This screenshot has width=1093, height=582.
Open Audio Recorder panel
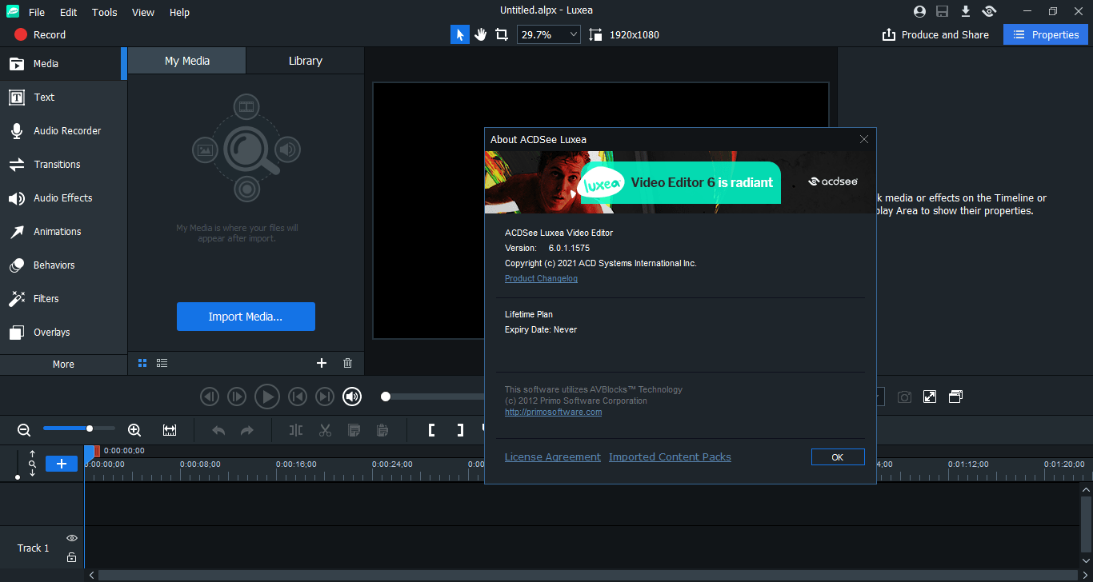coord(63,131)
